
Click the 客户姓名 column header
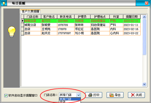(49, 17)
